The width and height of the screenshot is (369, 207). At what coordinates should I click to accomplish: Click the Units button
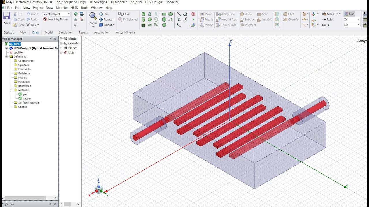(325, 25)
